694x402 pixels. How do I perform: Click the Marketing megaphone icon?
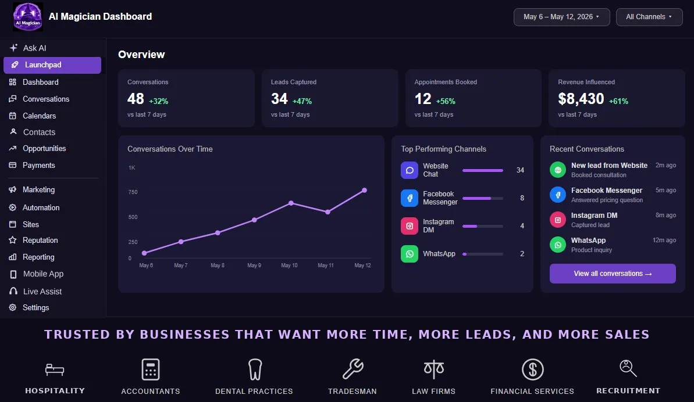(x=13, y=189)
